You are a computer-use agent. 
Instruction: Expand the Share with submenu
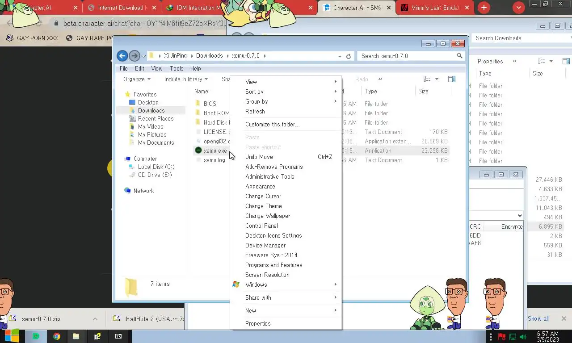pos(286,297)
